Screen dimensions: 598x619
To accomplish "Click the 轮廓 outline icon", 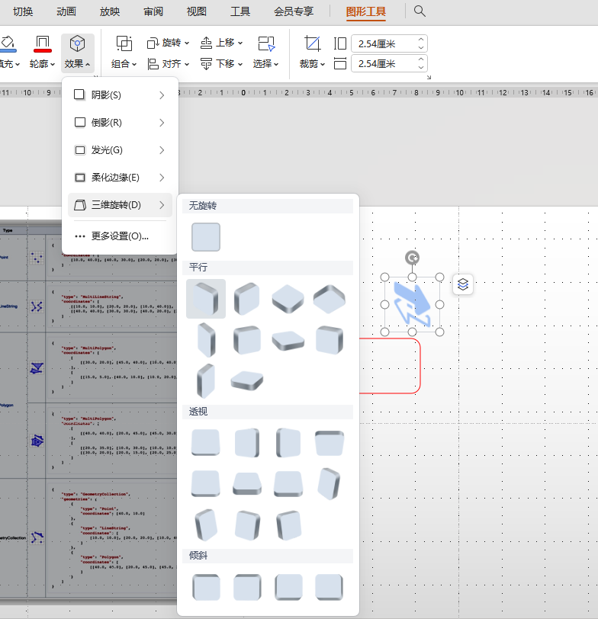I will 43,43.
